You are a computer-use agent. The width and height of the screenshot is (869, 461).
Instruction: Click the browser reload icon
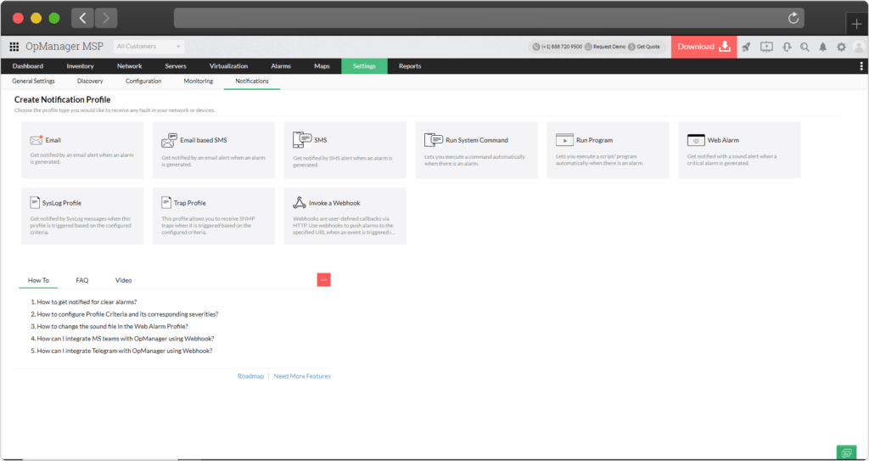pos(793,18)
